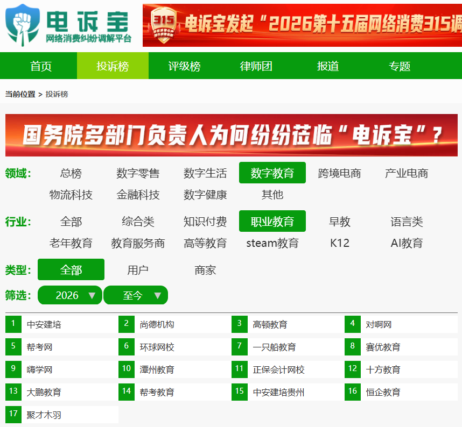Select 物流科技 domain filter
This screenshot has height=427, width=462.
[71, 195]
